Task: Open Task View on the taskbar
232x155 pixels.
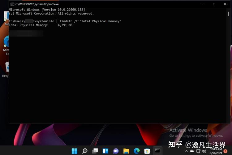Action: point(95,151)
